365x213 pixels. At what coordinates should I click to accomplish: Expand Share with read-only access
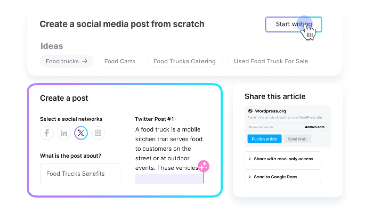point(283,159)
